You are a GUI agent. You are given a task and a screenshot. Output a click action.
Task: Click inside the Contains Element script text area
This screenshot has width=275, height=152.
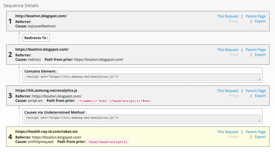tap(142, 77)
